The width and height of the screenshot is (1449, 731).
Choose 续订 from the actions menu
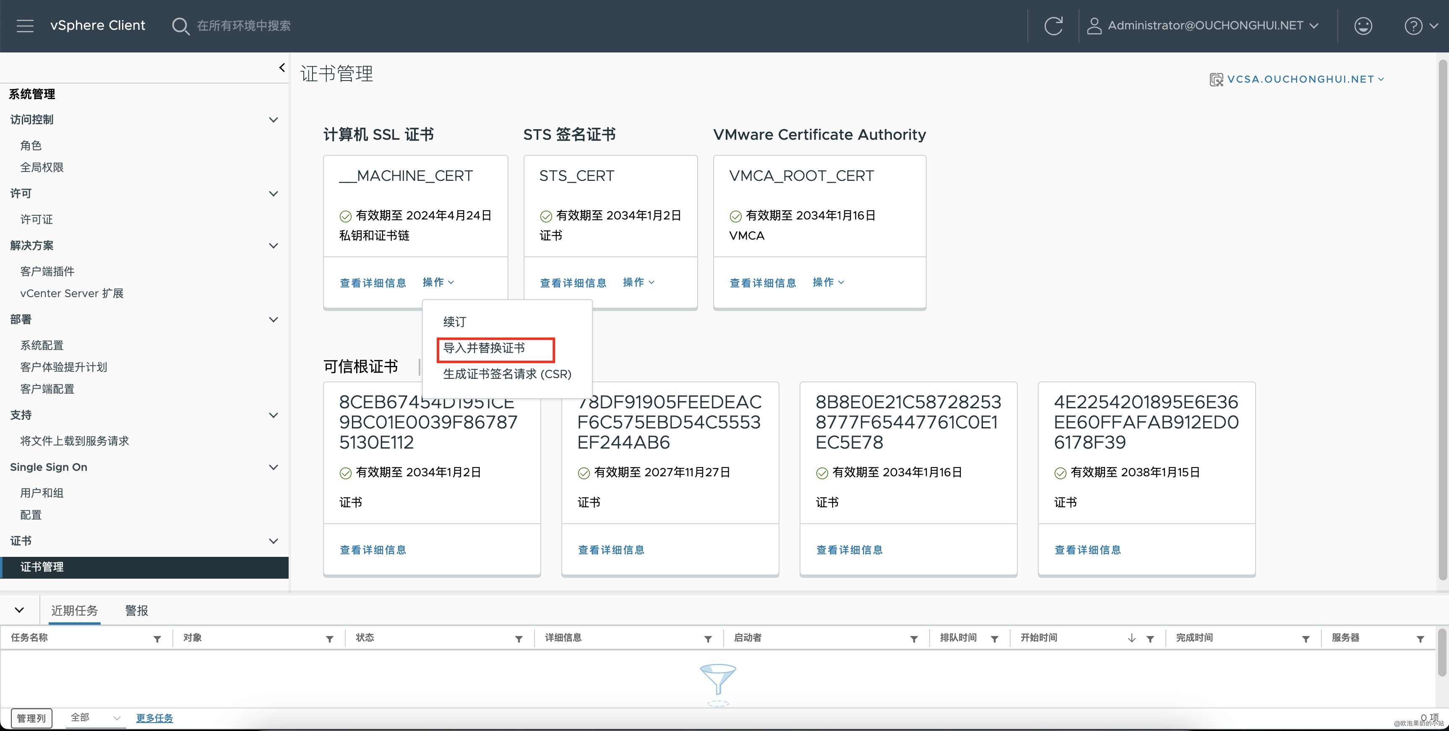(454, 322)
